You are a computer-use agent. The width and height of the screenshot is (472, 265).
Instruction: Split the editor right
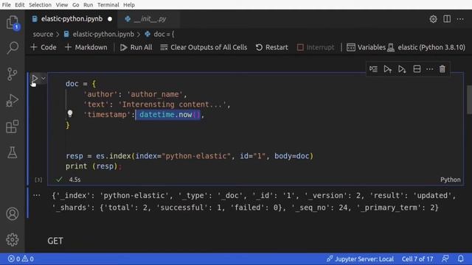pyautogui.click(x=447, y=19)
